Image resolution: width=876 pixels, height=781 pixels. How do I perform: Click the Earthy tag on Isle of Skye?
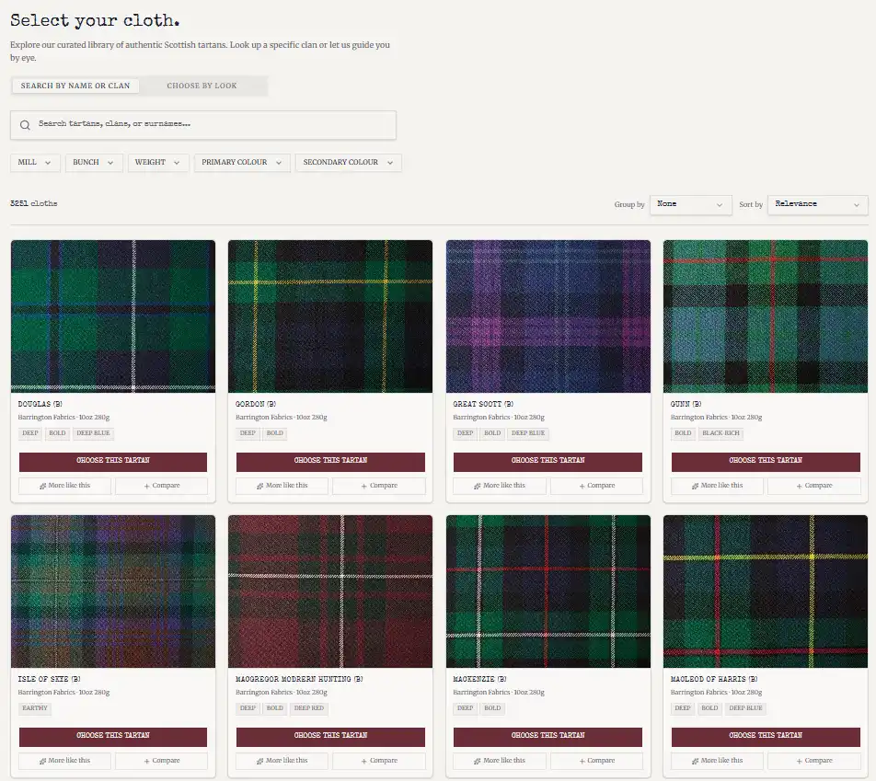pos(35,708)
